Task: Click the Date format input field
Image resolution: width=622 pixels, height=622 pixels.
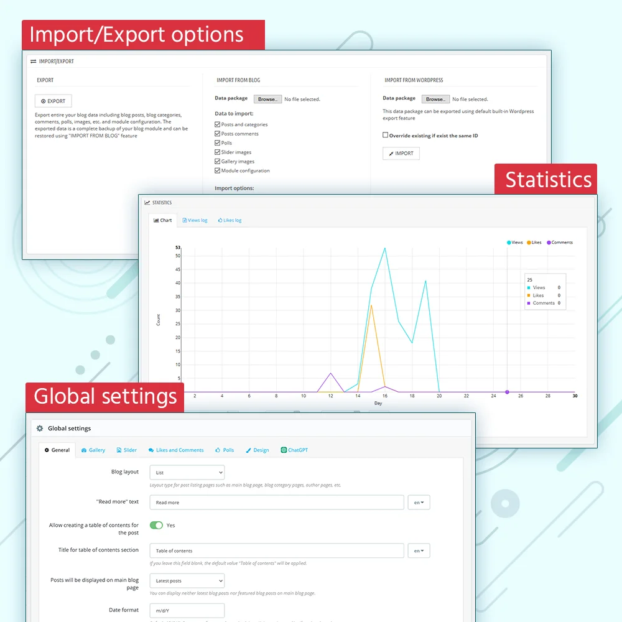Action: tap(187, 610)
